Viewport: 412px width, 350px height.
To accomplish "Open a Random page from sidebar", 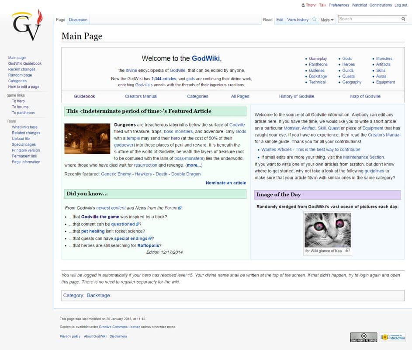I will (x=20, y=75).
